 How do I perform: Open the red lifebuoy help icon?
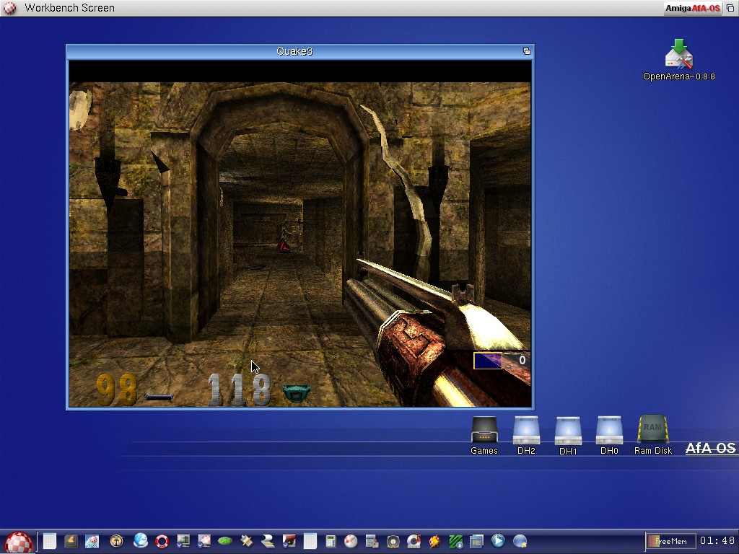pos(162,541)
